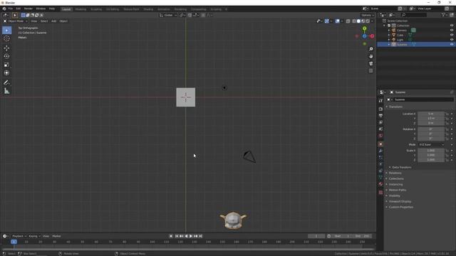
Task: Hide Suzanne with its eye icon
Action: pos(452,44)
